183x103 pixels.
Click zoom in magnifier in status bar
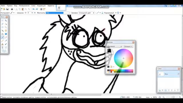pos(180,97)
